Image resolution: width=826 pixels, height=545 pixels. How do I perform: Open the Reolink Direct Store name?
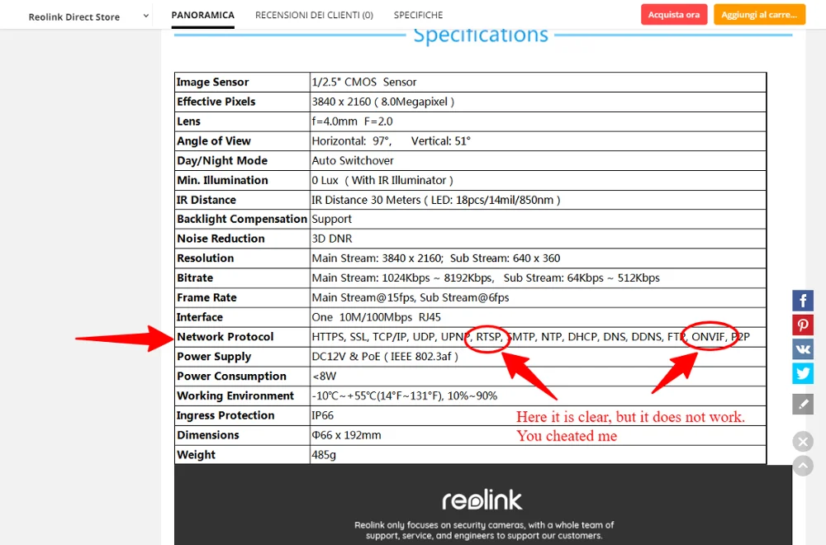(74, 17)
